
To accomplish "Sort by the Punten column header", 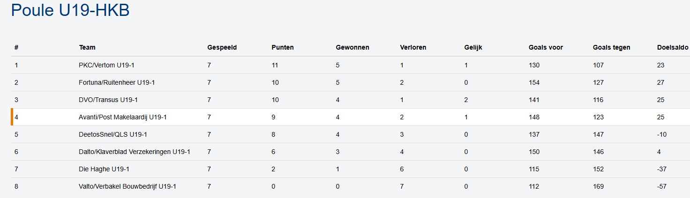I will (x=282, y=47).
